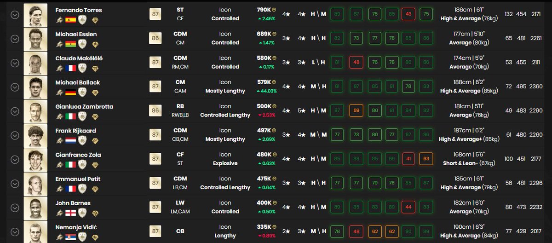This screenshot has width=552, height=243.
Task: Click the England flag under John Barnes
Action: pos(70,213)
